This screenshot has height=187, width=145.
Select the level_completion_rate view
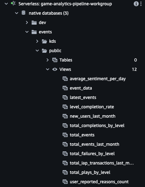92,107
